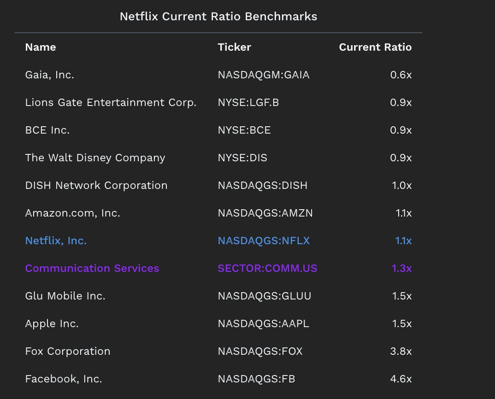Viewport: 495px width, 399px height.
Task: Click the 'Netflix Current Ratio Benchmarks' title
Action: pos(218,17)
